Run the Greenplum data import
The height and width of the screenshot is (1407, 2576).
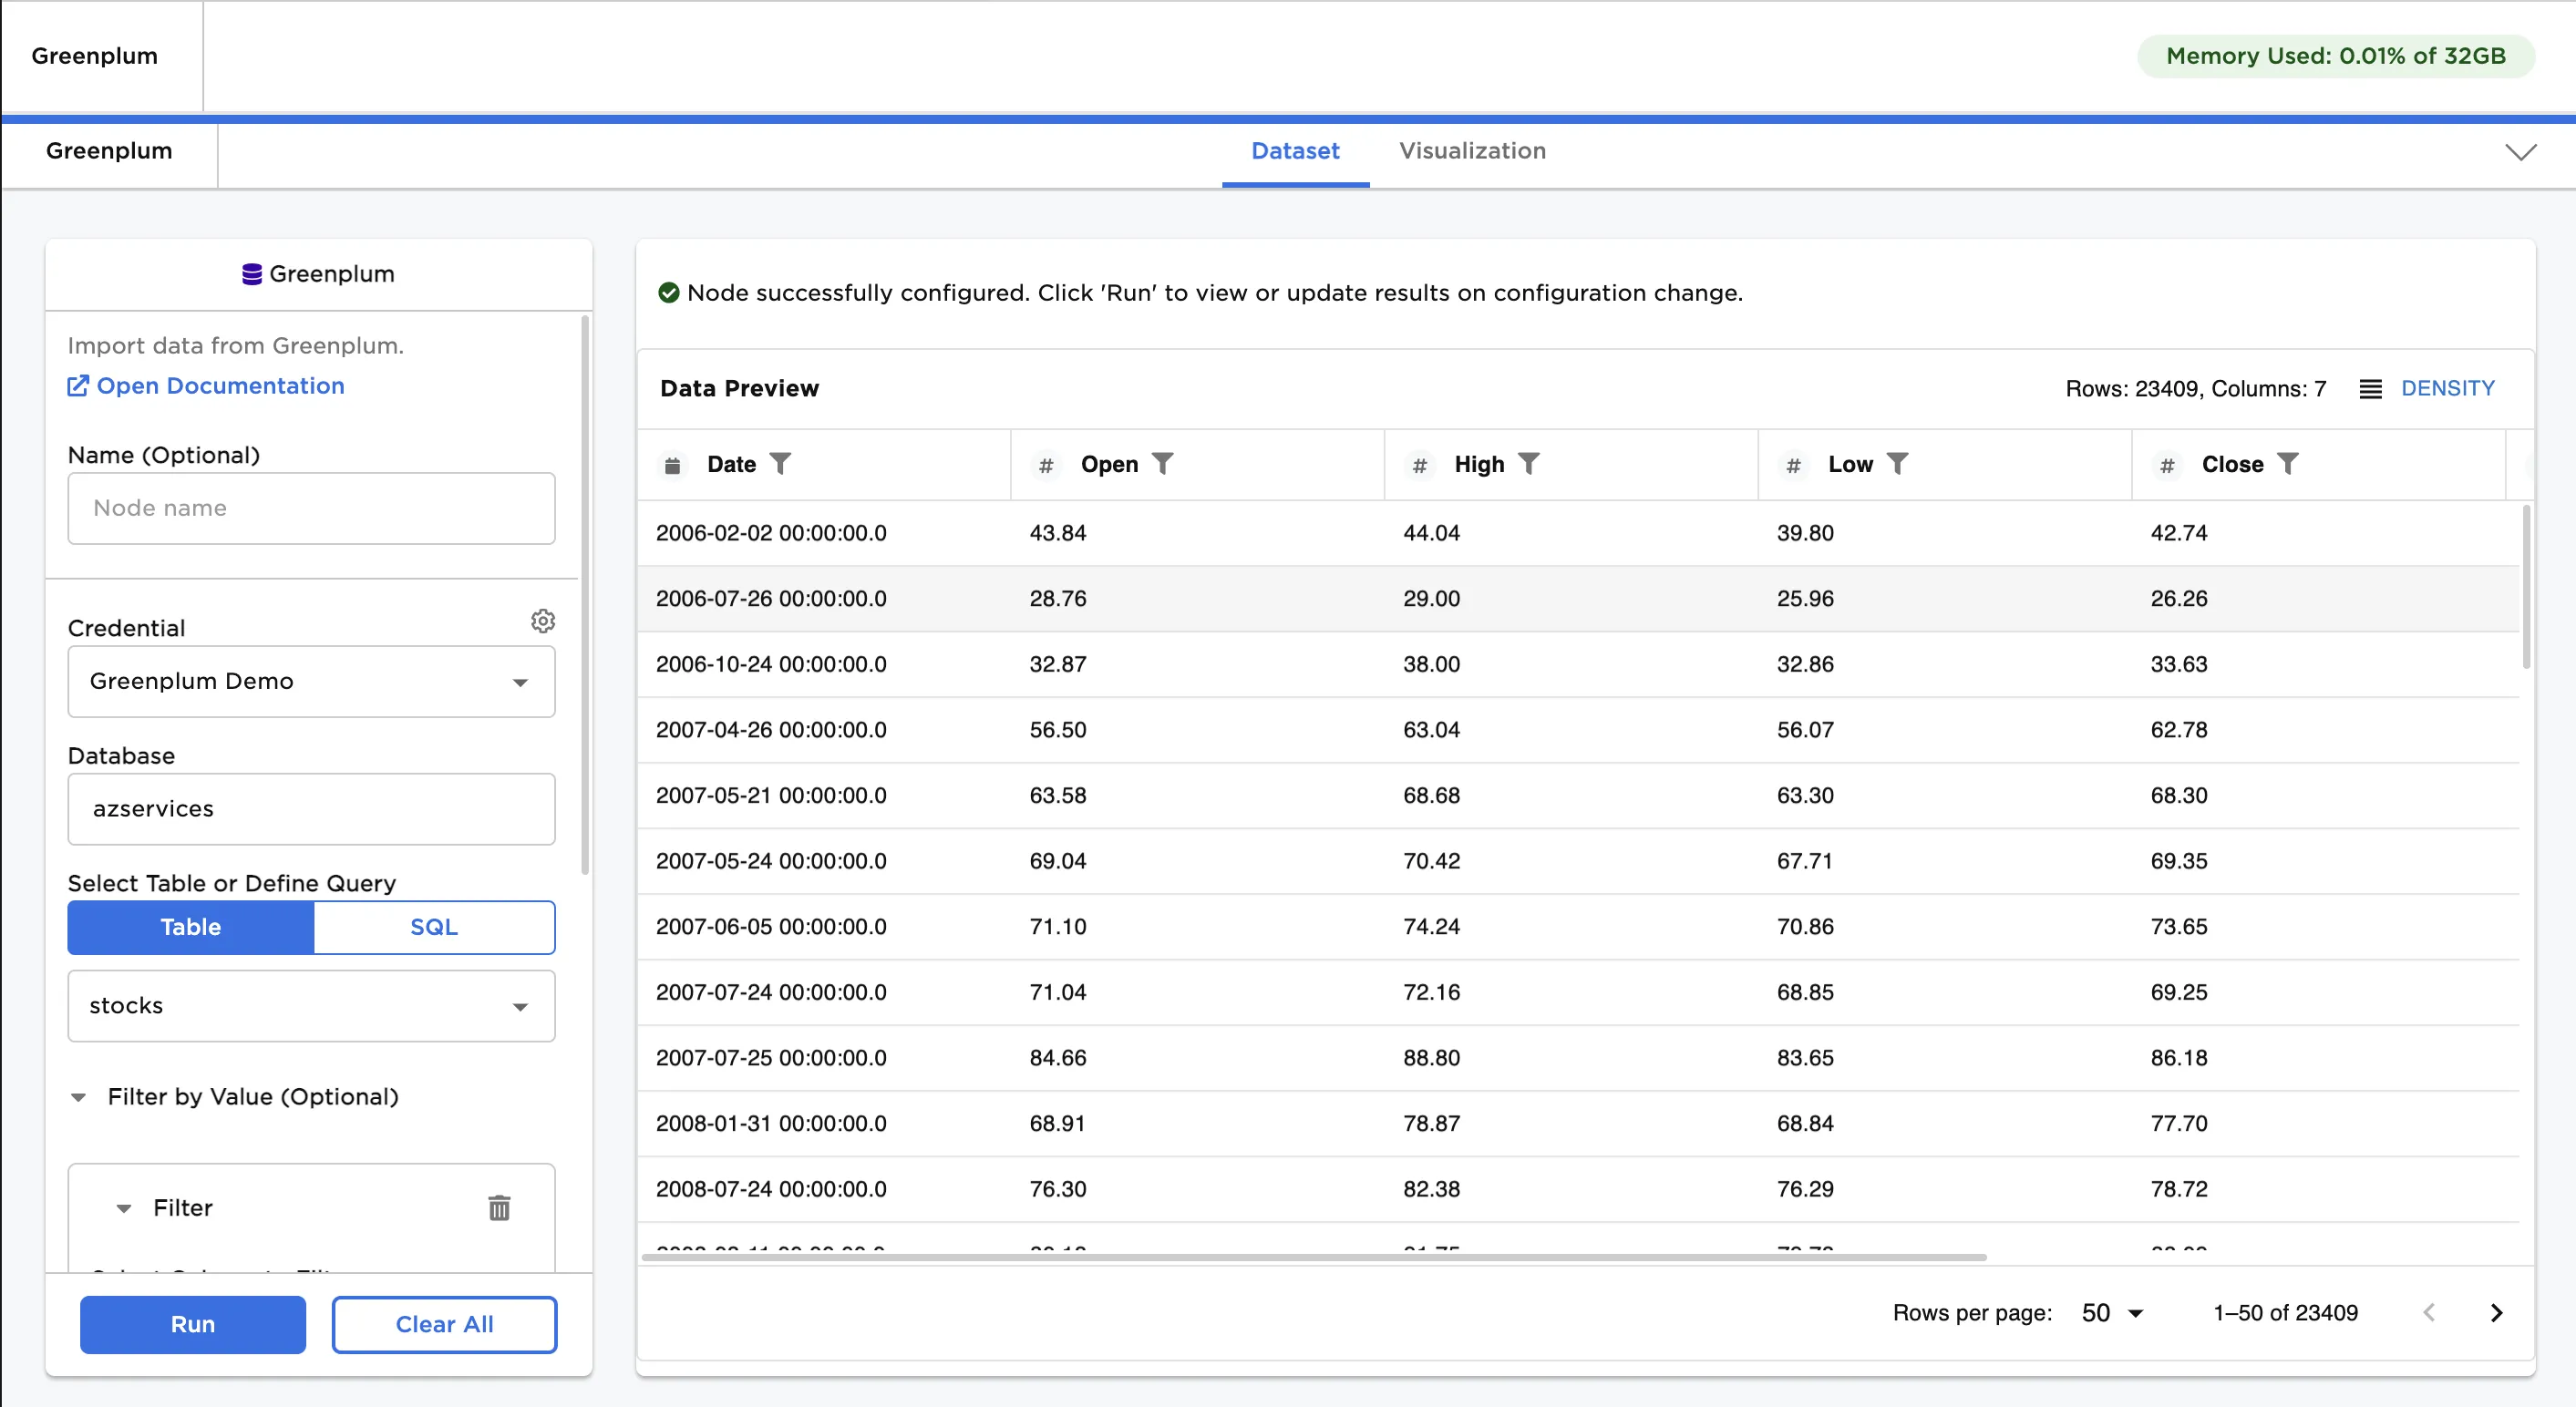[192, 1324]
